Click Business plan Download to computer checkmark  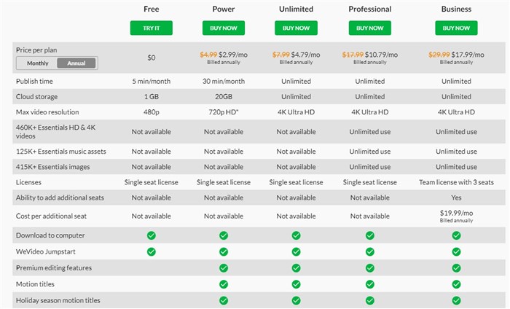456,235
